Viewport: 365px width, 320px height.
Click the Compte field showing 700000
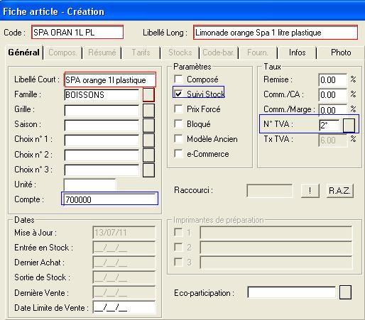110,199
